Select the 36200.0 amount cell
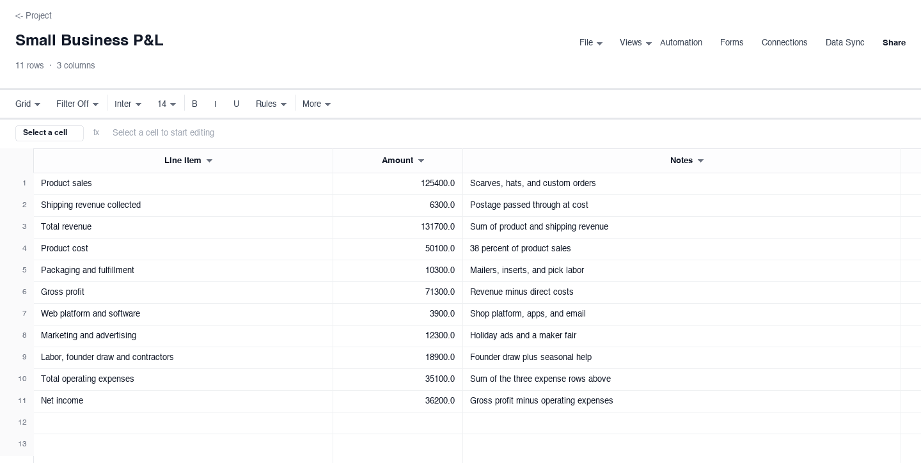The width and height of the screenshot is (921, 463). coord(398,401)
